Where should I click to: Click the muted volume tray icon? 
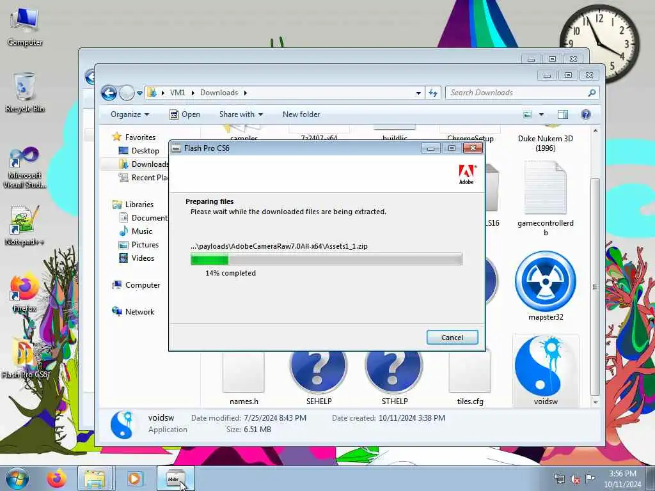pos(575,479)
